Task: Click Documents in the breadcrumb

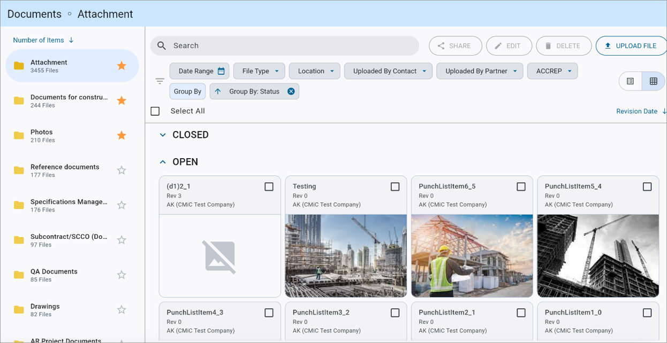Action: (34, 14)
